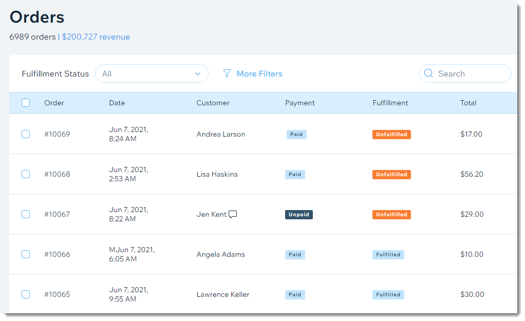This screenshot has width=525, height=321.
Task: Click the Unpaid badge for Jen Kent
Action: [299, 215]
